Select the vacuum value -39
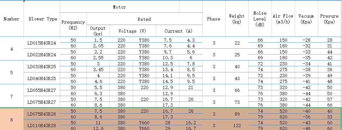The height and width of the screenshot is (130, 342). click(x=306, y=76)
